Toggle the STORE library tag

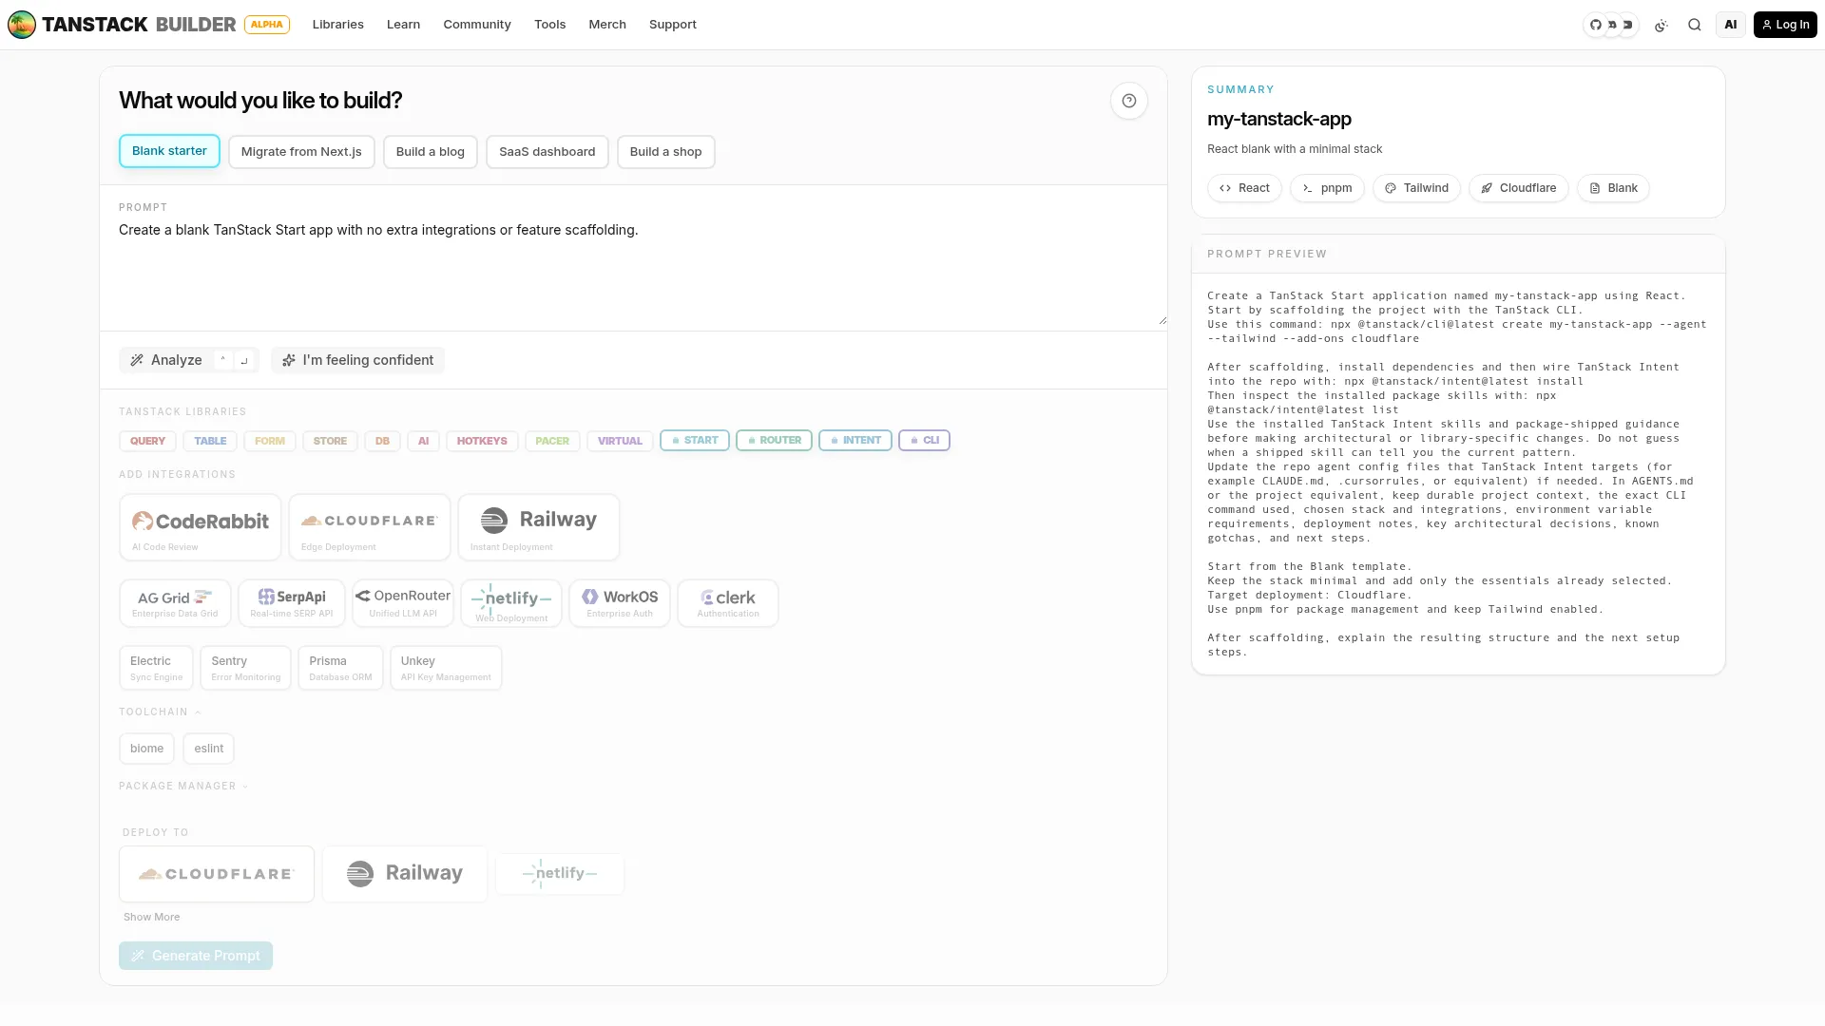pyautogui.click(x=330, y=441)
